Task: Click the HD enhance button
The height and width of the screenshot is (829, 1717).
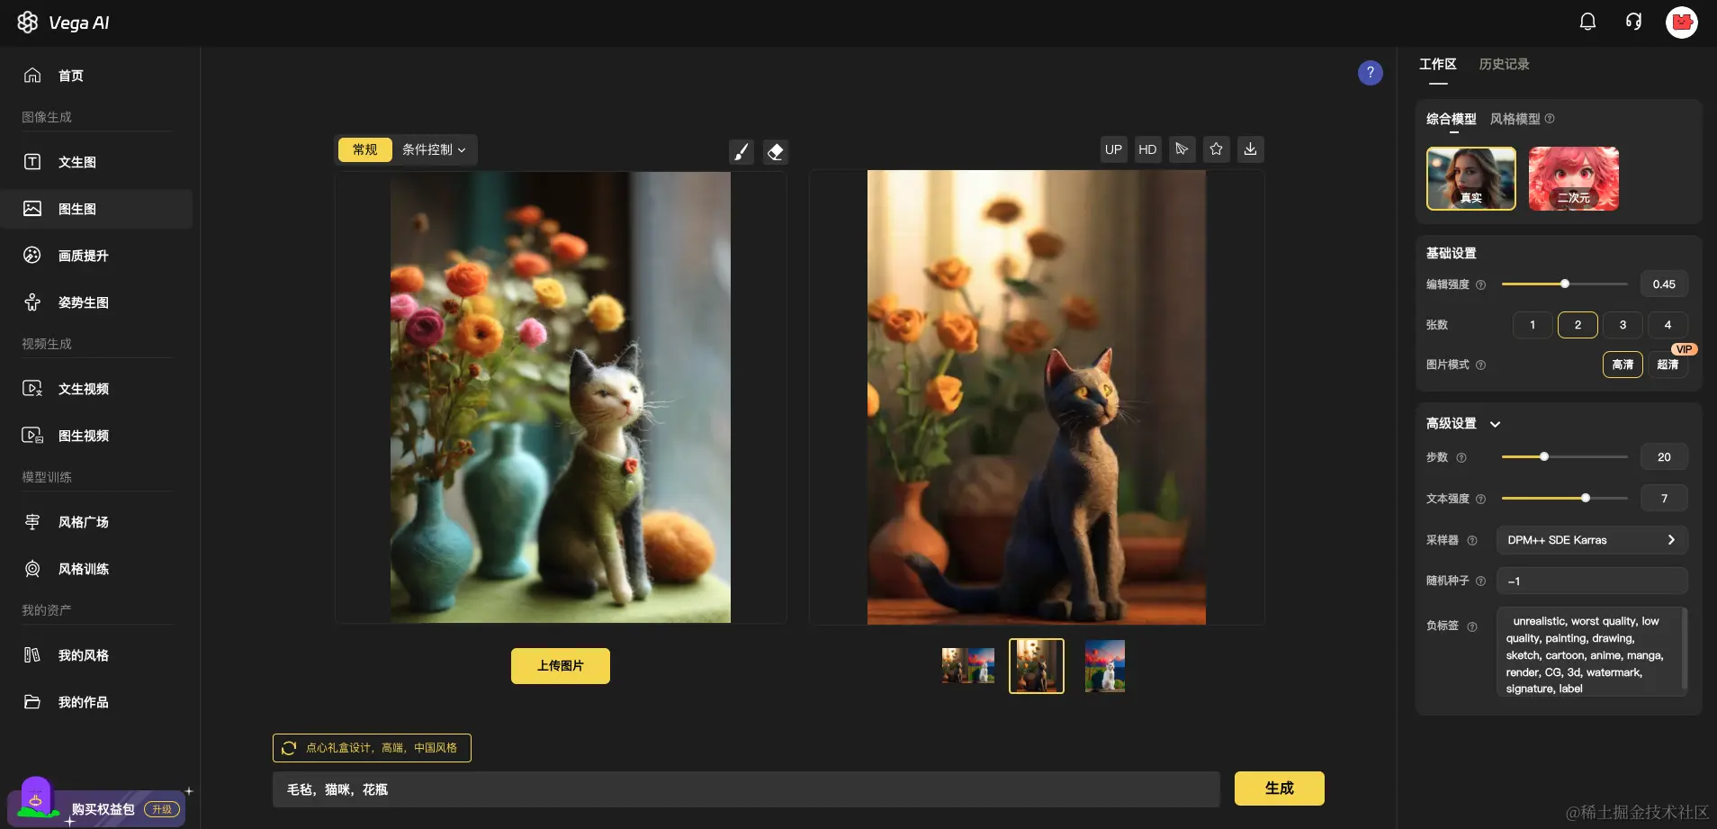Action: tap(1147, 149)
